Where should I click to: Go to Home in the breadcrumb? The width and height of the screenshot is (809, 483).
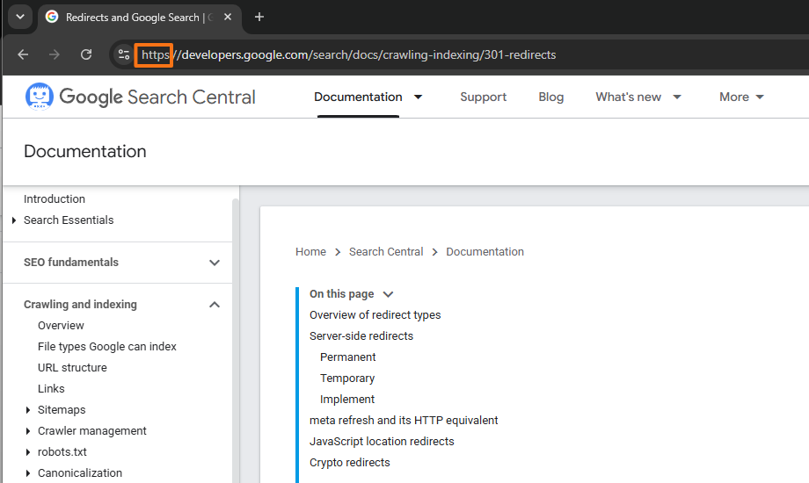pos(310,252)
